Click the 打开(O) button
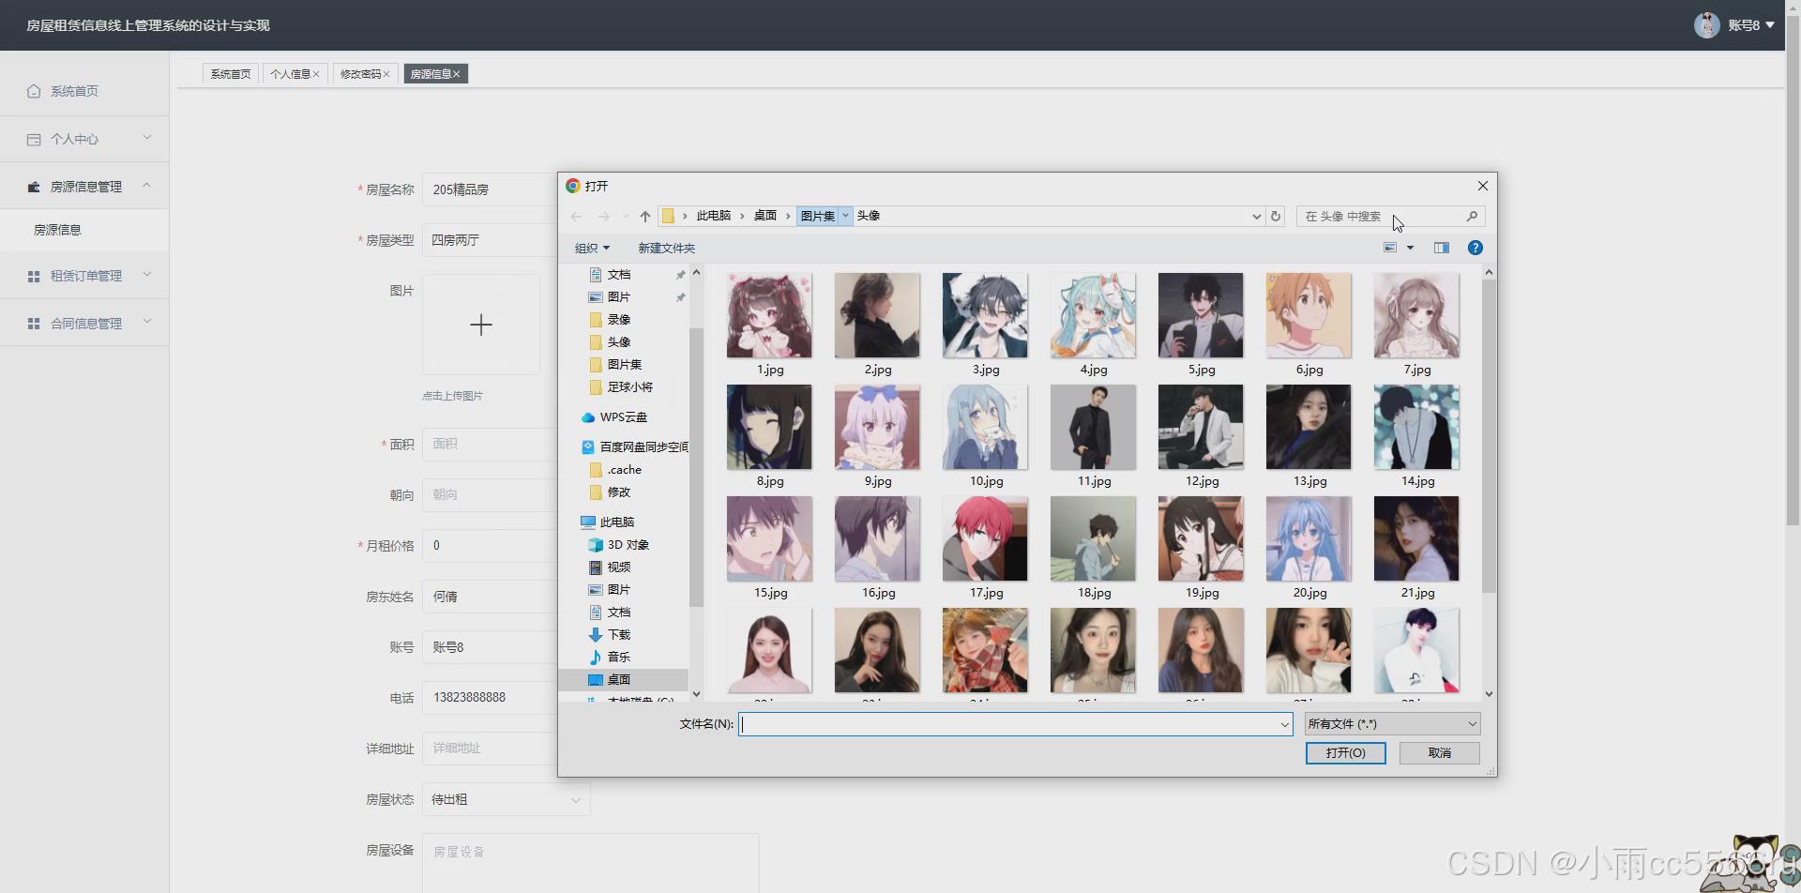Image resolution: width=1801 pixels, height=893 pixels. coord(1345,753)
